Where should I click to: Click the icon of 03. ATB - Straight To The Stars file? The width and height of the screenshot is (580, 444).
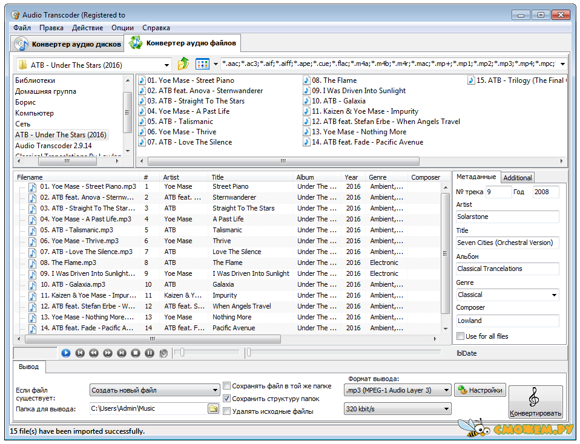pyautogui.click(x=142, y=101)
